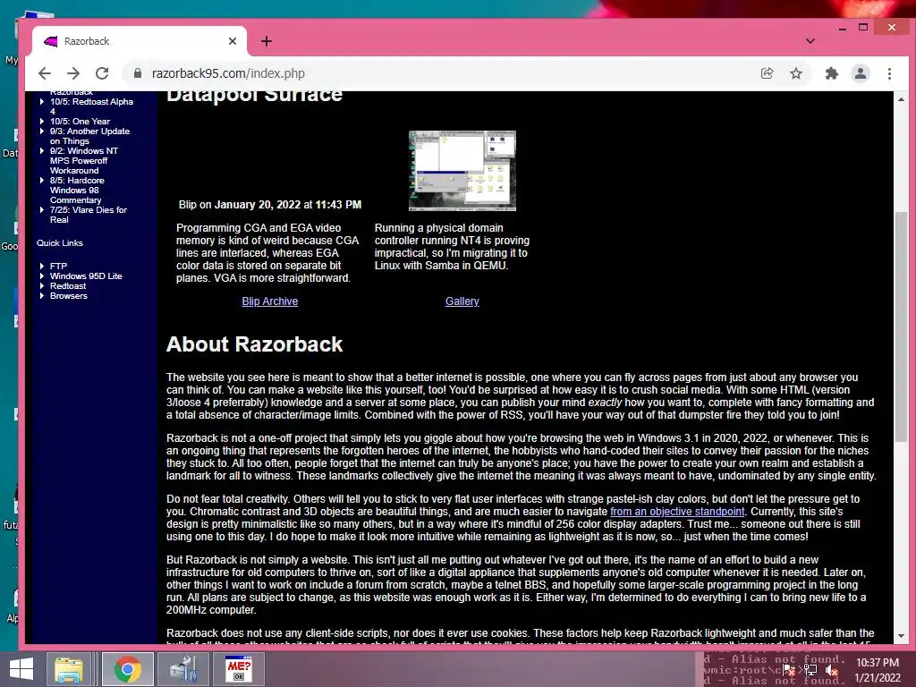This screenshot has width=916, height=687.
Task: Open a new tab with the plus button
Action: click(267, 41)
